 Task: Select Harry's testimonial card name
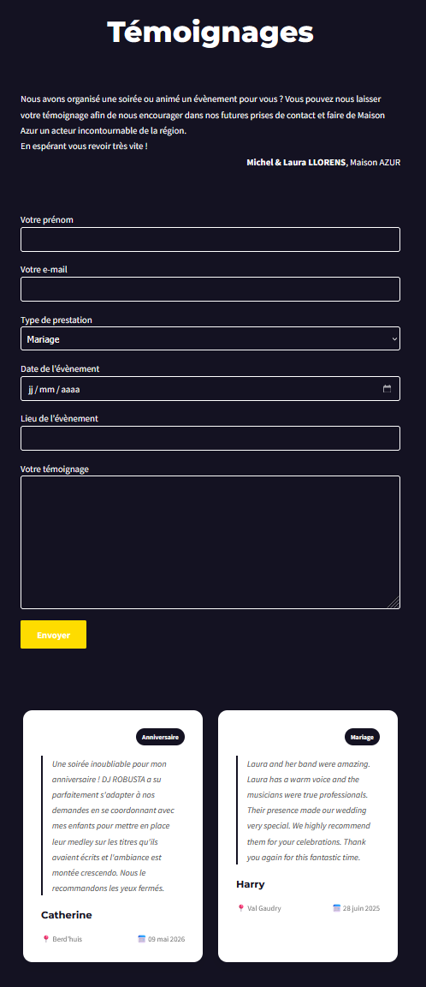[251, 884]
